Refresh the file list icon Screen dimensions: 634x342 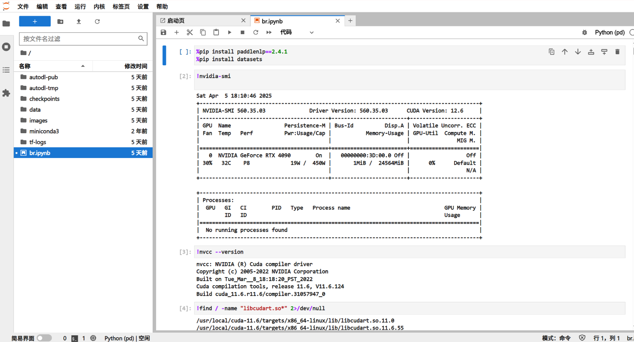[x=97, y=21]
